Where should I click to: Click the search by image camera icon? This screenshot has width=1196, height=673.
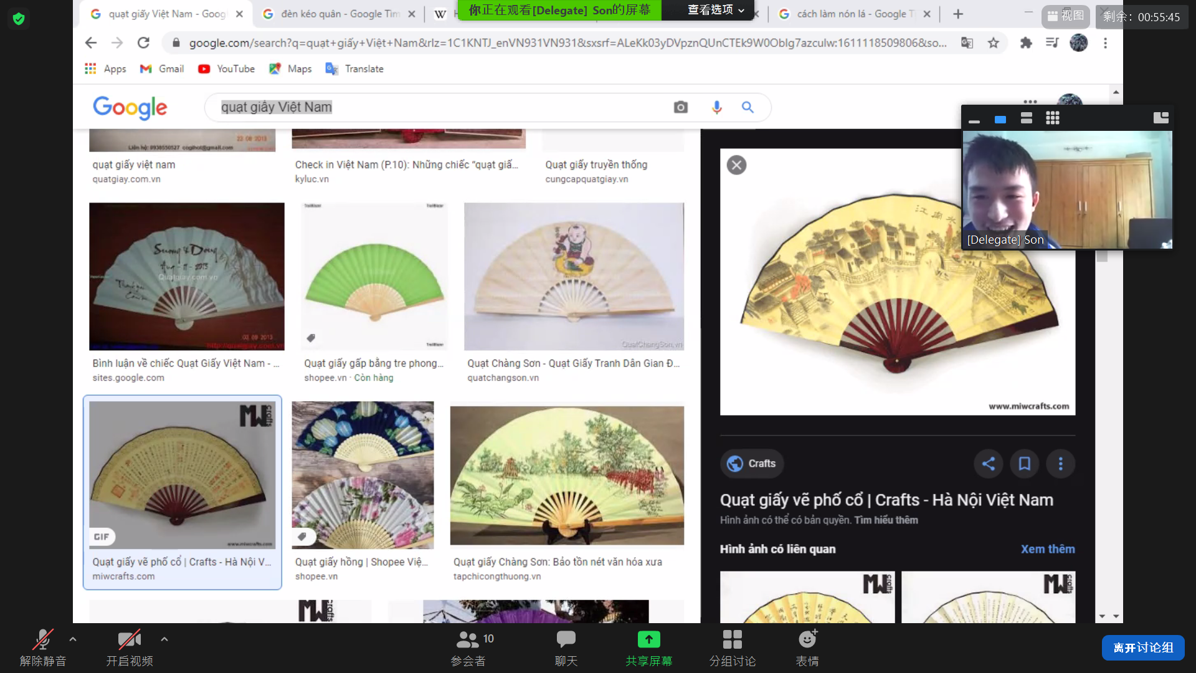coord(681,107)
